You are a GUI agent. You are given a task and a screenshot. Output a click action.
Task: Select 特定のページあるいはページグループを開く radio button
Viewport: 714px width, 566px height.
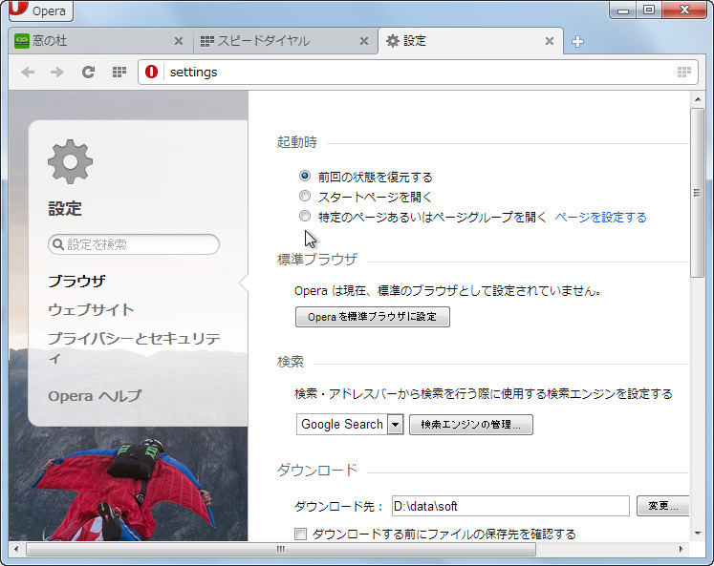[305, 216]
